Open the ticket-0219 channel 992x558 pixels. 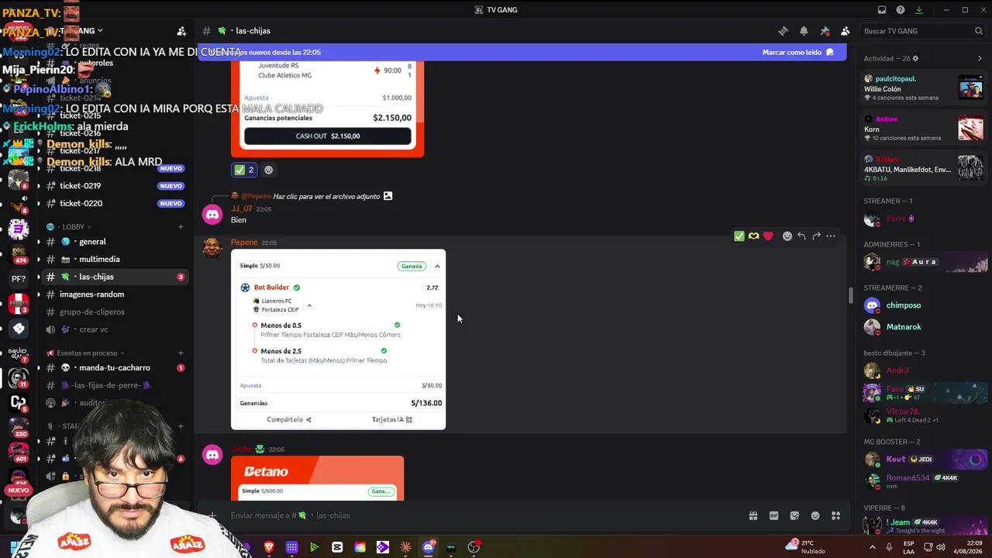[115, 186]
